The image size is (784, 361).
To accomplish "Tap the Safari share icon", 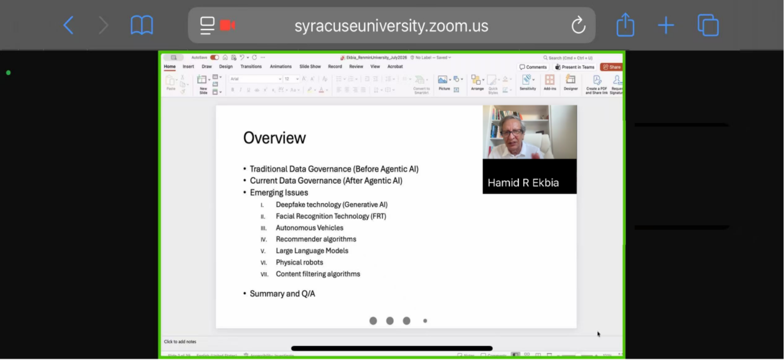I will pyautogui.click(x=625, y=25).
